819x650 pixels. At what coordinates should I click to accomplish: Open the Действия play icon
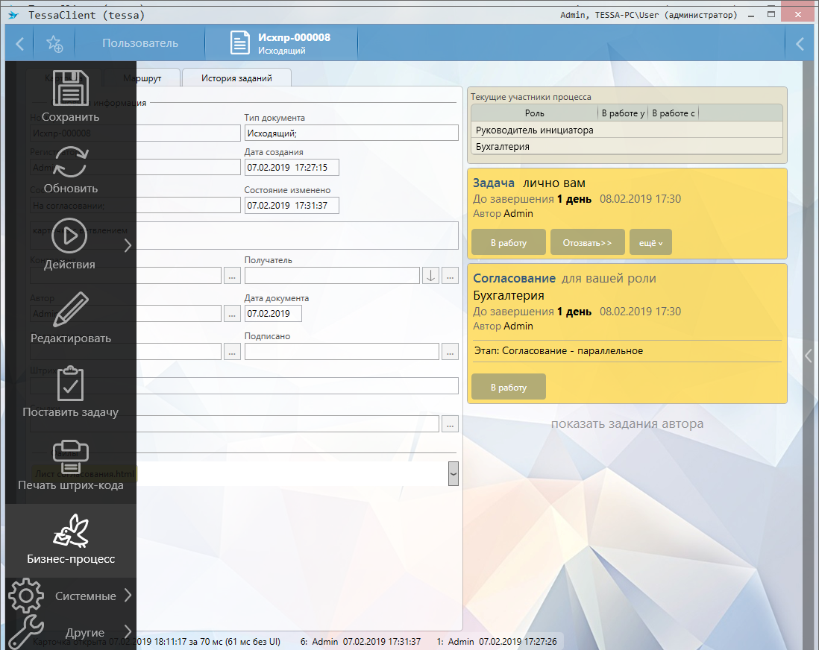point(69,236)
